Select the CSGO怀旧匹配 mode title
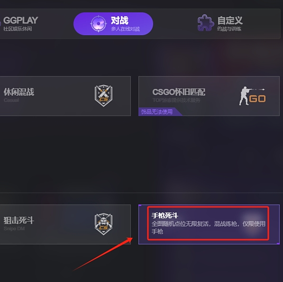This screenshot has width=283, height=282. 179,92
